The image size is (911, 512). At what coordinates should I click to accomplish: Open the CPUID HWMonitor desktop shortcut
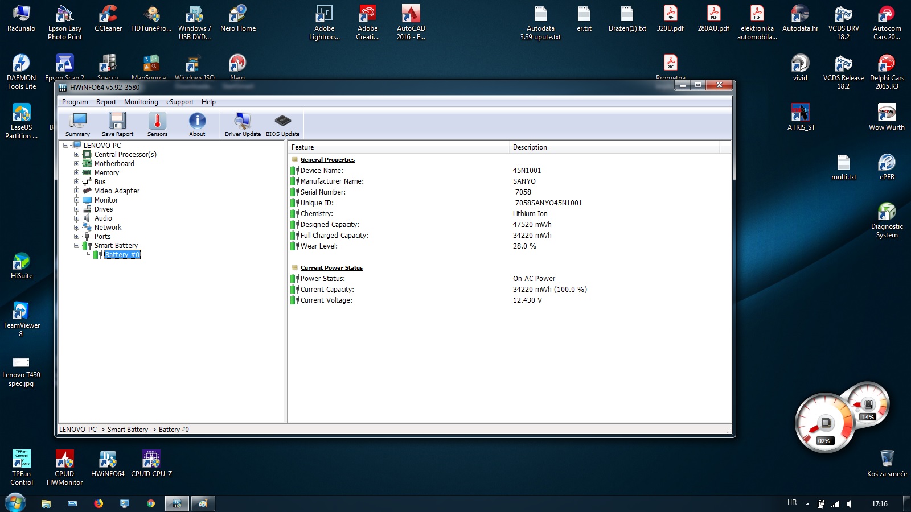(64, 468)
